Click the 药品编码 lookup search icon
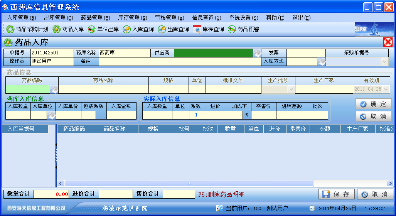 [54, 89]
